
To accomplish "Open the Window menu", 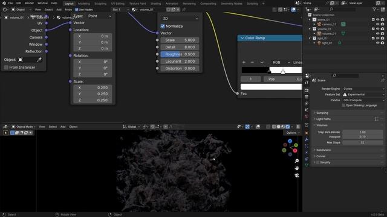I will coord(42,3).
